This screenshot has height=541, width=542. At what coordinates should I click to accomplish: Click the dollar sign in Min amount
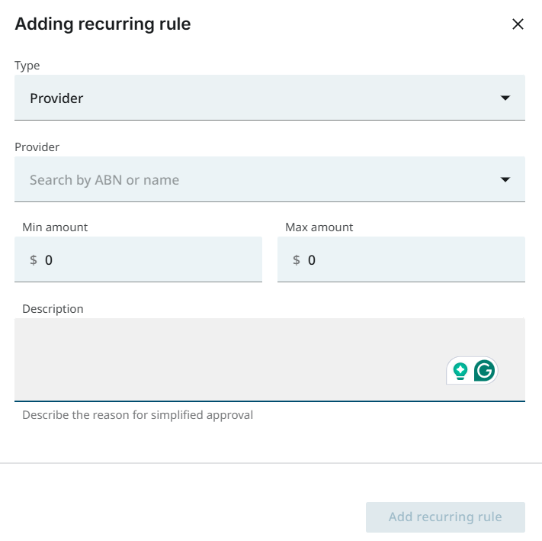[34, 260]
